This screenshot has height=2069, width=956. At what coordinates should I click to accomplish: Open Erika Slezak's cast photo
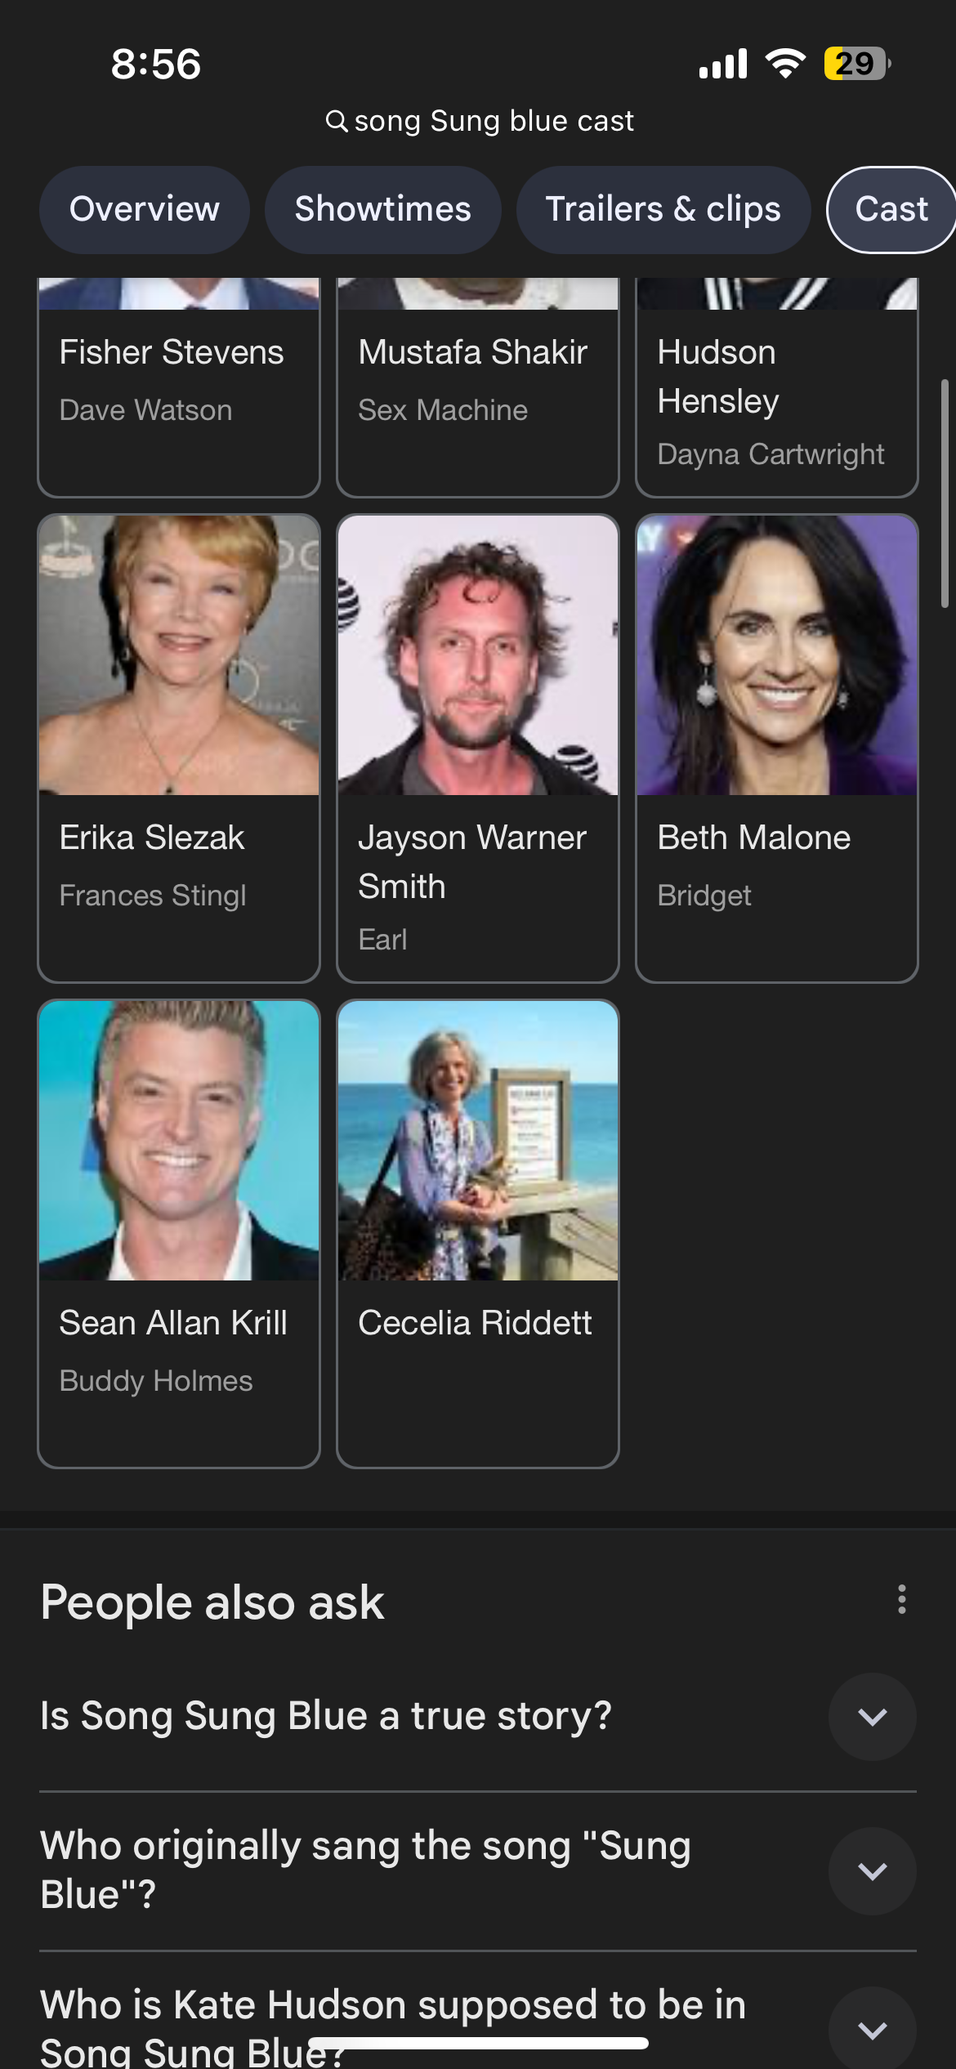179,655
